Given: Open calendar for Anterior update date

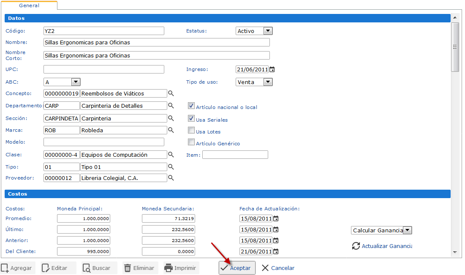Looking at the screenshot, I should point(276,241).
